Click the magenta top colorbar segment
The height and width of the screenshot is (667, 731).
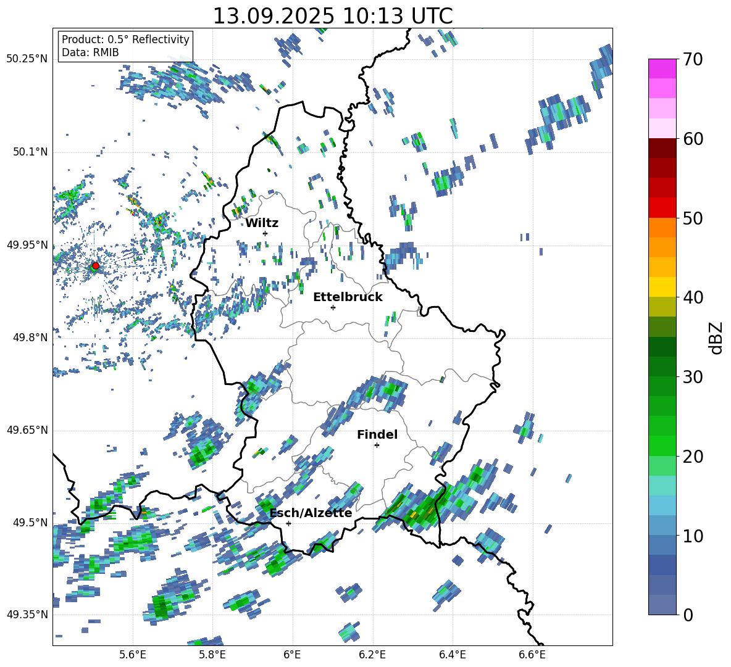pos(662,68)
